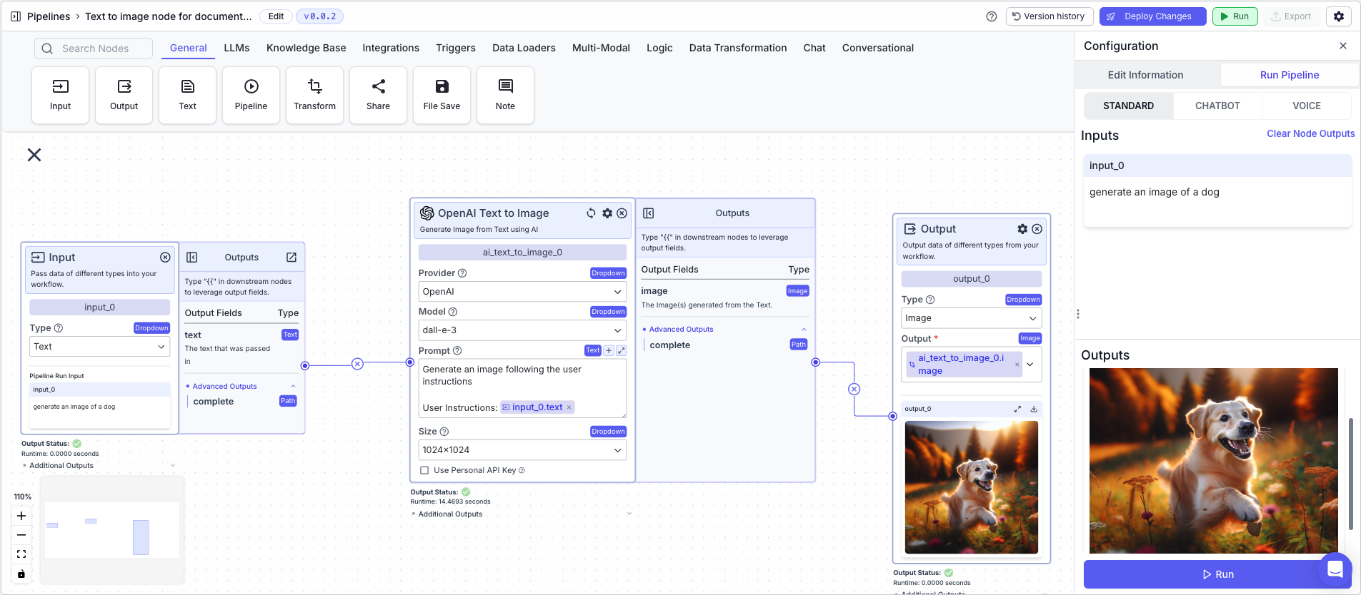Delete the Output node with X icon
Screen dimensions: 1361x595
click(1037, 229)
